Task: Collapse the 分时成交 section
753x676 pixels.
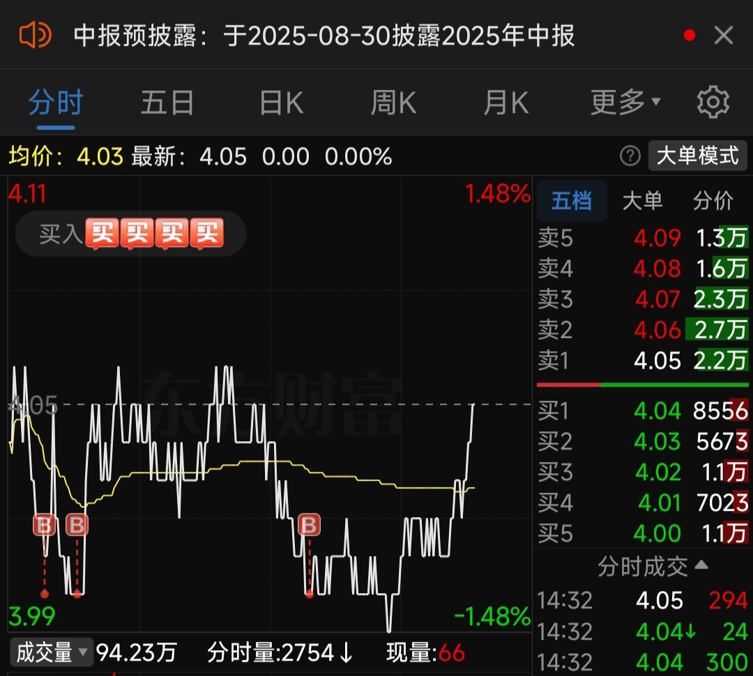Action: click(653, 567)
